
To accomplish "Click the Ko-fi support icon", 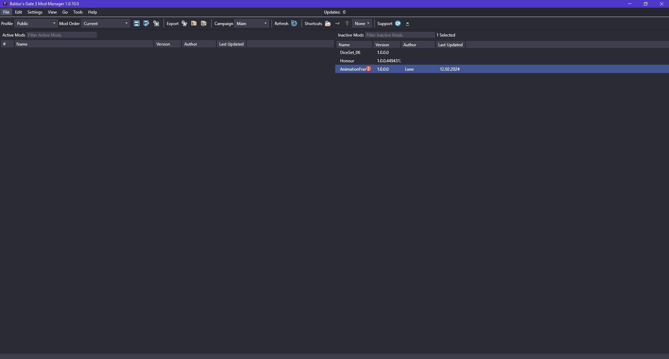I will coord(398,23).
